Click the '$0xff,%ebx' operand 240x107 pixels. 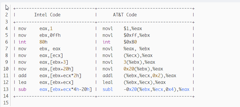tap(137, 35)
